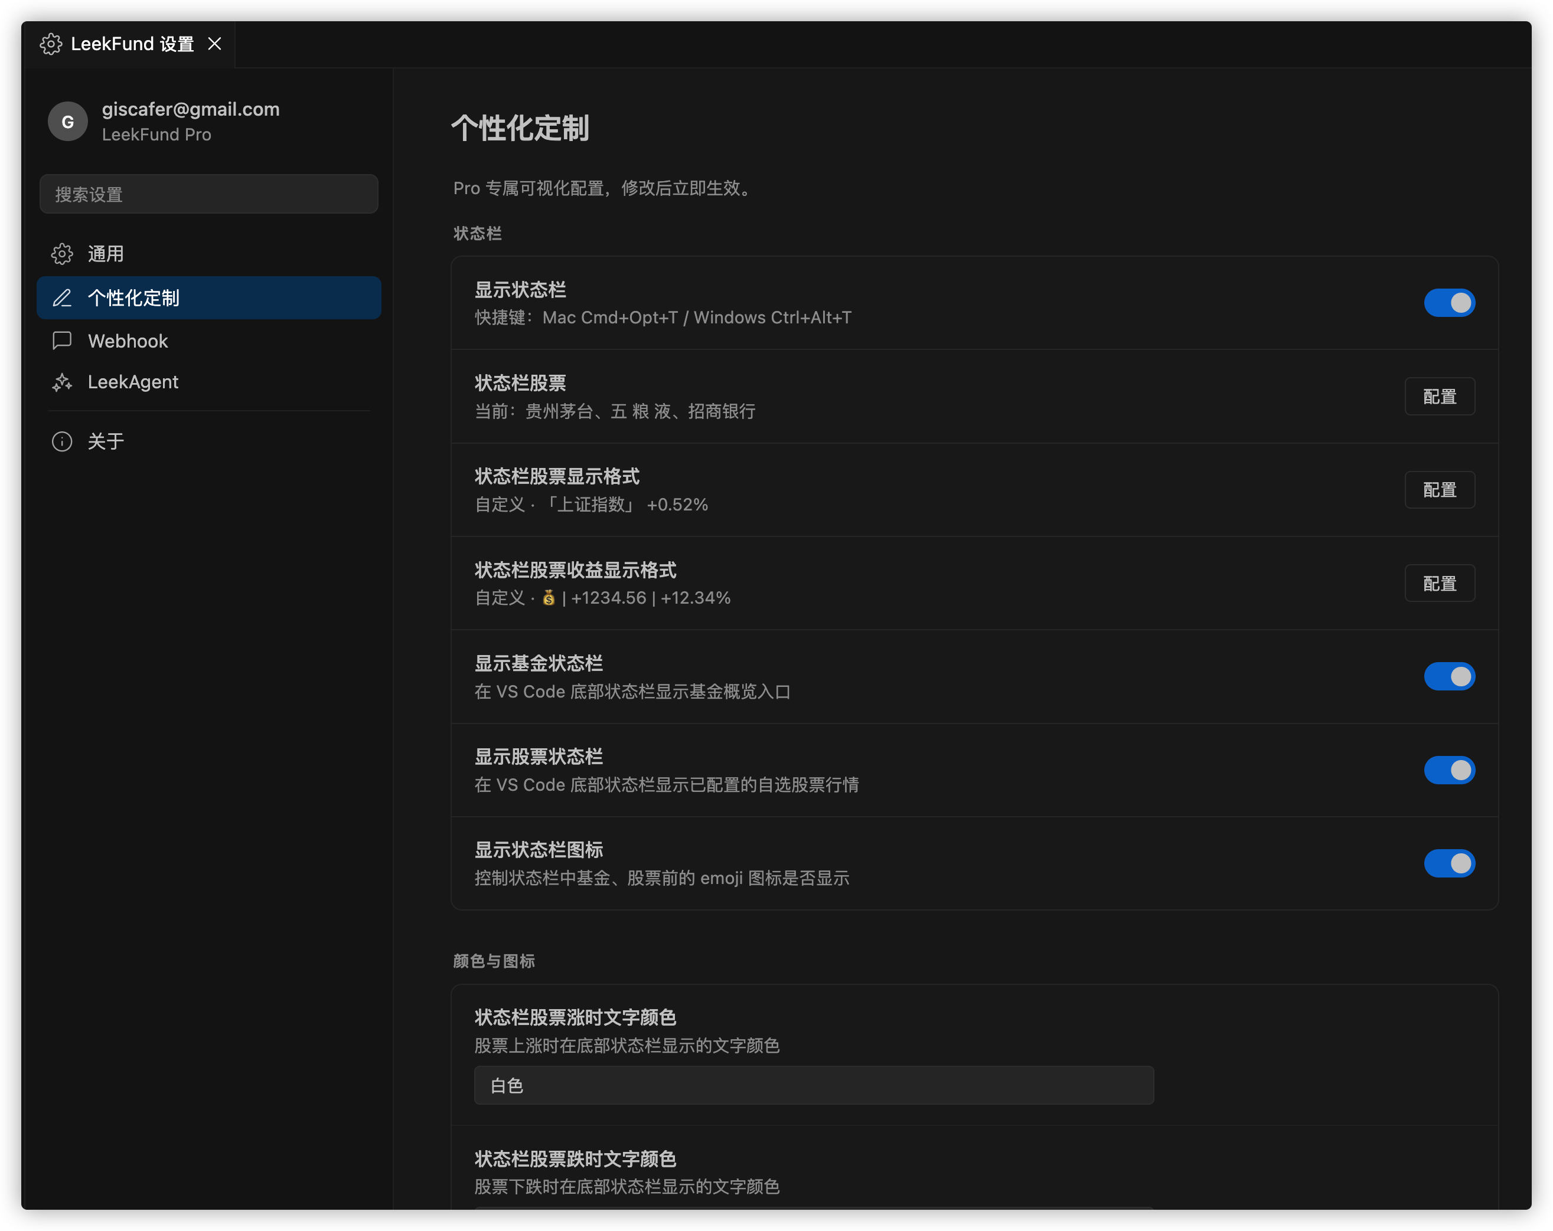Click the 状态栏股票跌时文字颜色 title
The width and height of the screenshot is (1553, 1231).
click(x=576, y=1159)
